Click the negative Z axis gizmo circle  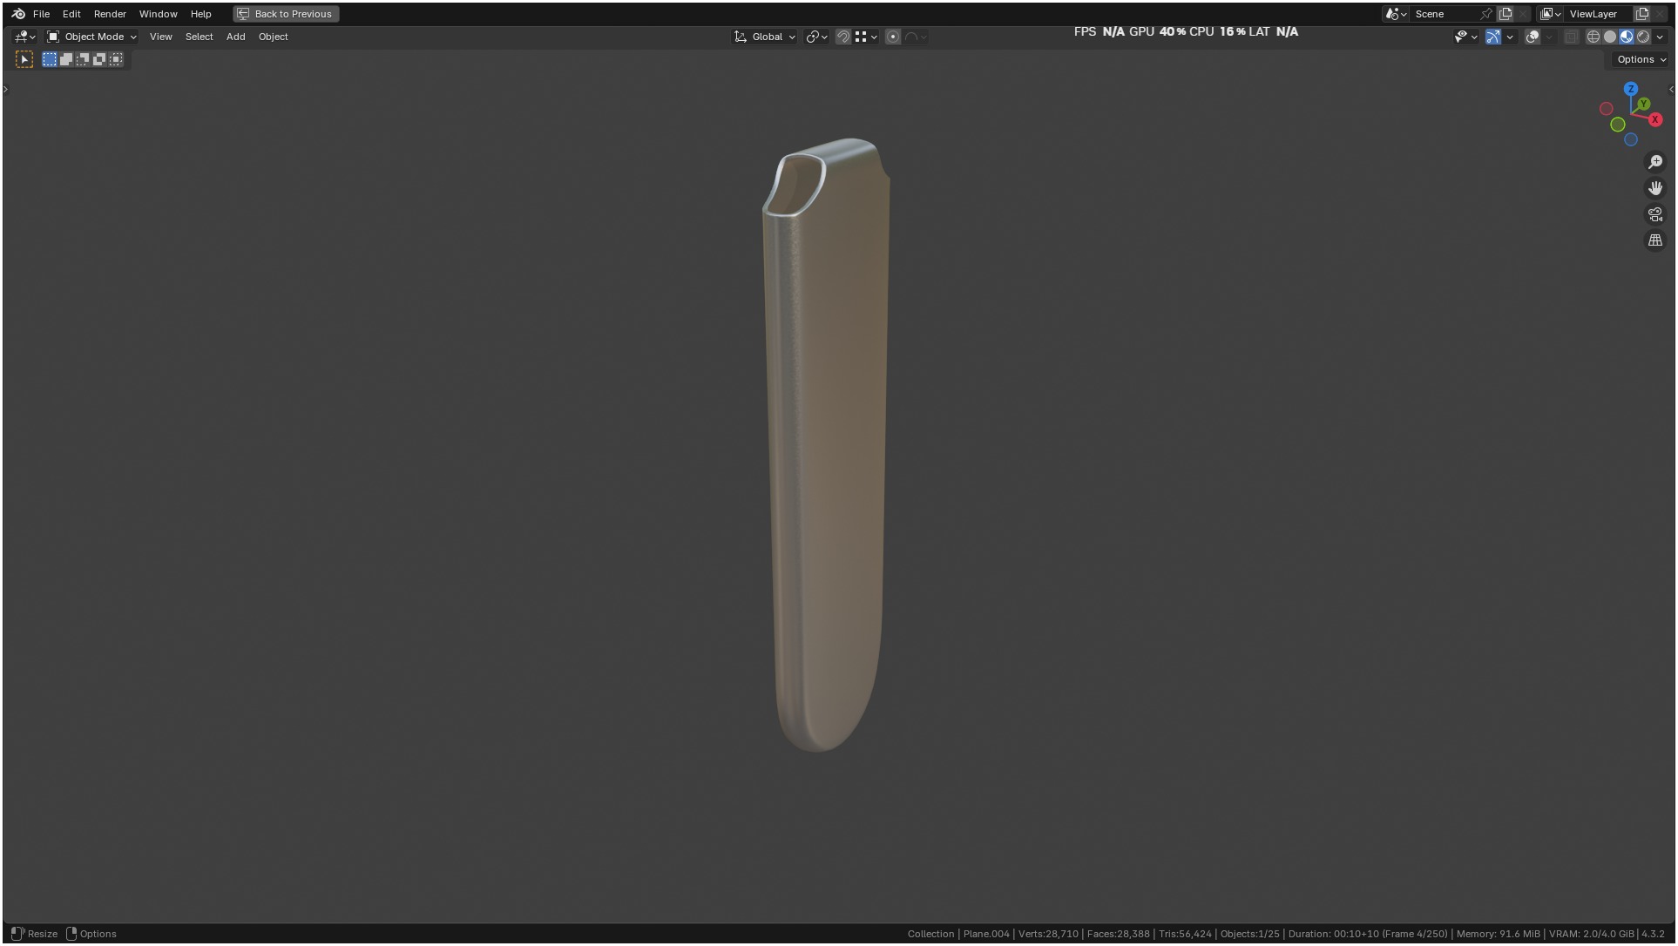[x=1631, y=139]
